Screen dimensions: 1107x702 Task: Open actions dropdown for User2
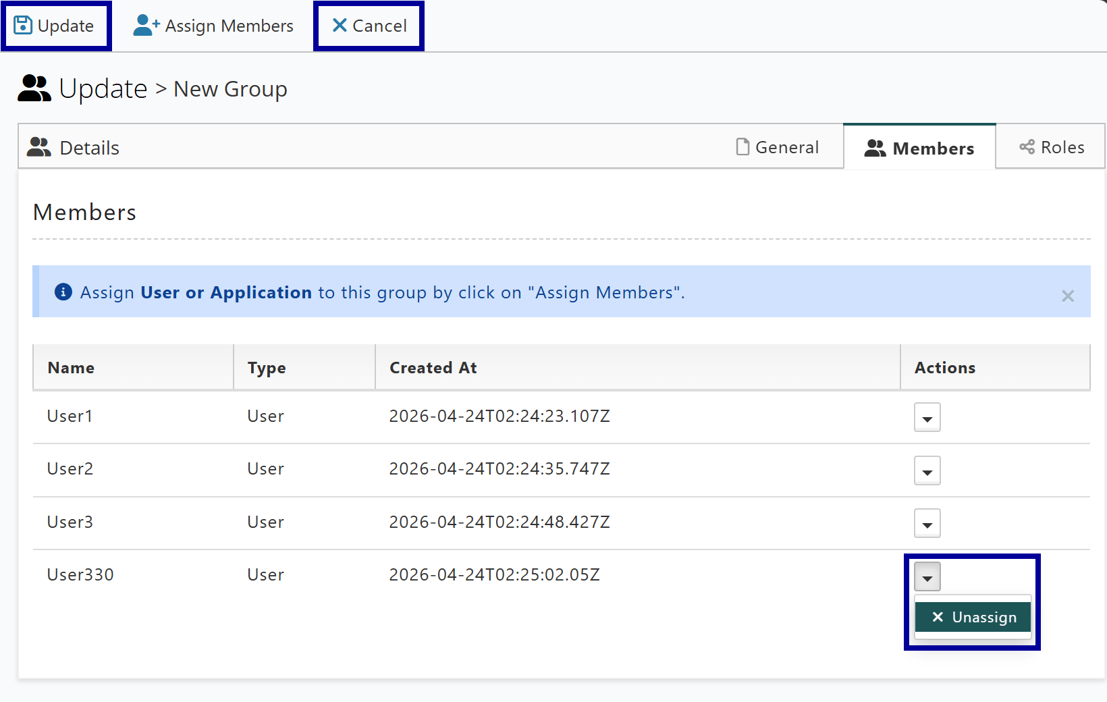(927, 470)
